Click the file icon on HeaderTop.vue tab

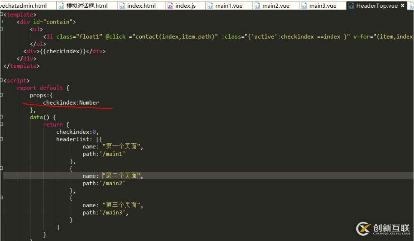point(350,6)
